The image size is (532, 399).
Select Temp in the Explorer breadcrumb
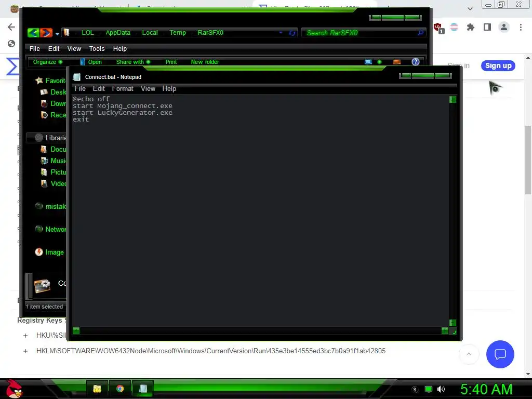click(178, 33)
